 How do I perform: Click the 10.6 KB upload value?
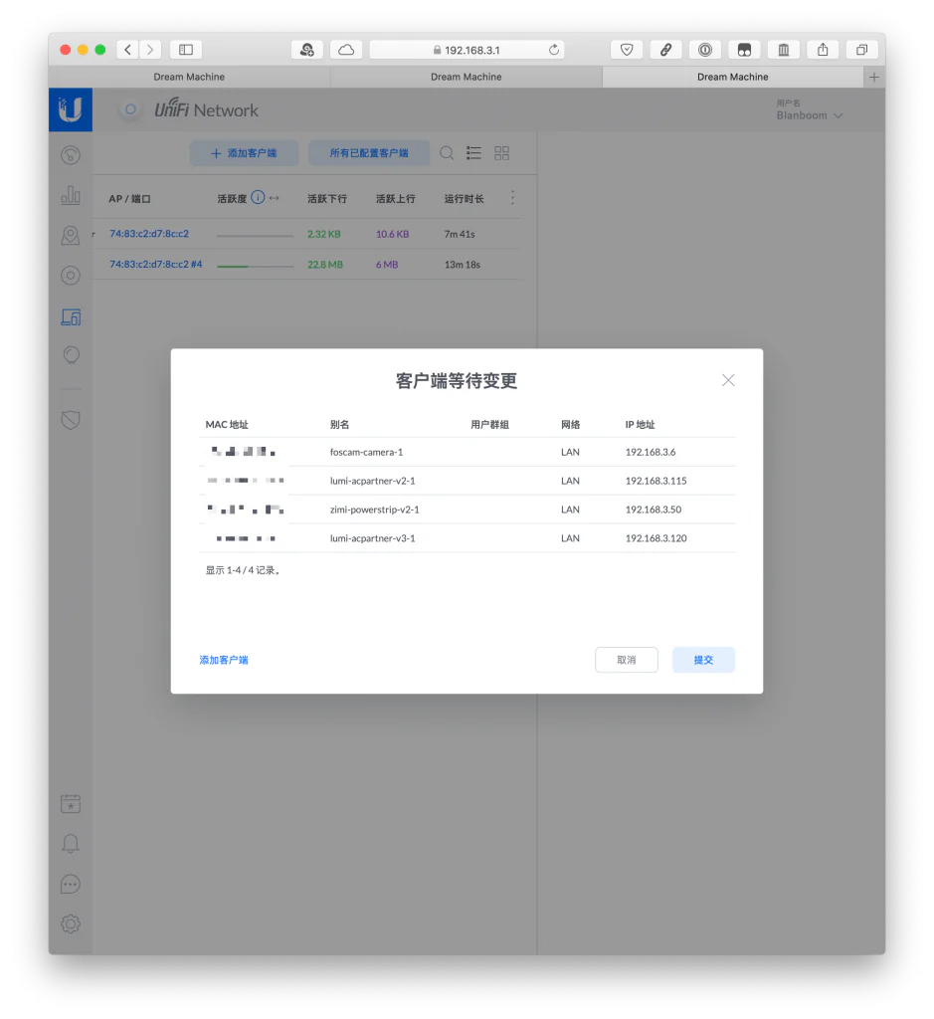coord(392,234)
